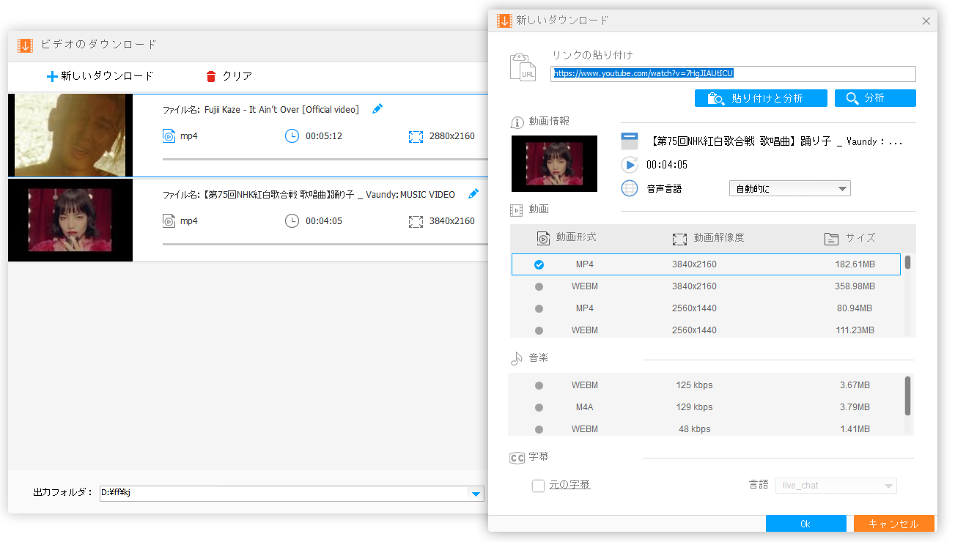This screenshot has height=542, width=955.
Task: Click the edit pencil next to the 踊り子 filename
Action: point(473,193)
